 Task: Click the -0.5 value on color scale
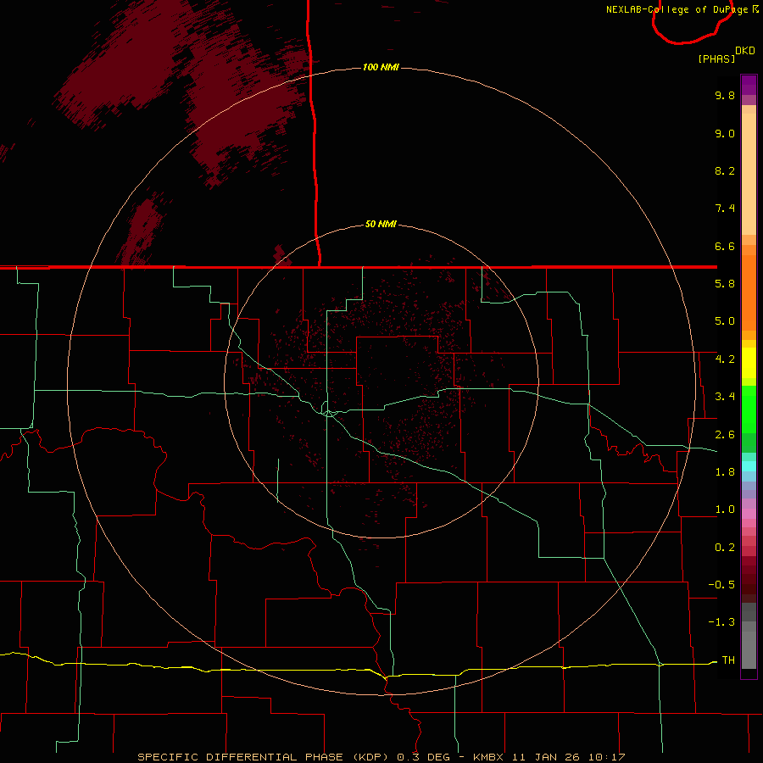(x=721, y=585)
